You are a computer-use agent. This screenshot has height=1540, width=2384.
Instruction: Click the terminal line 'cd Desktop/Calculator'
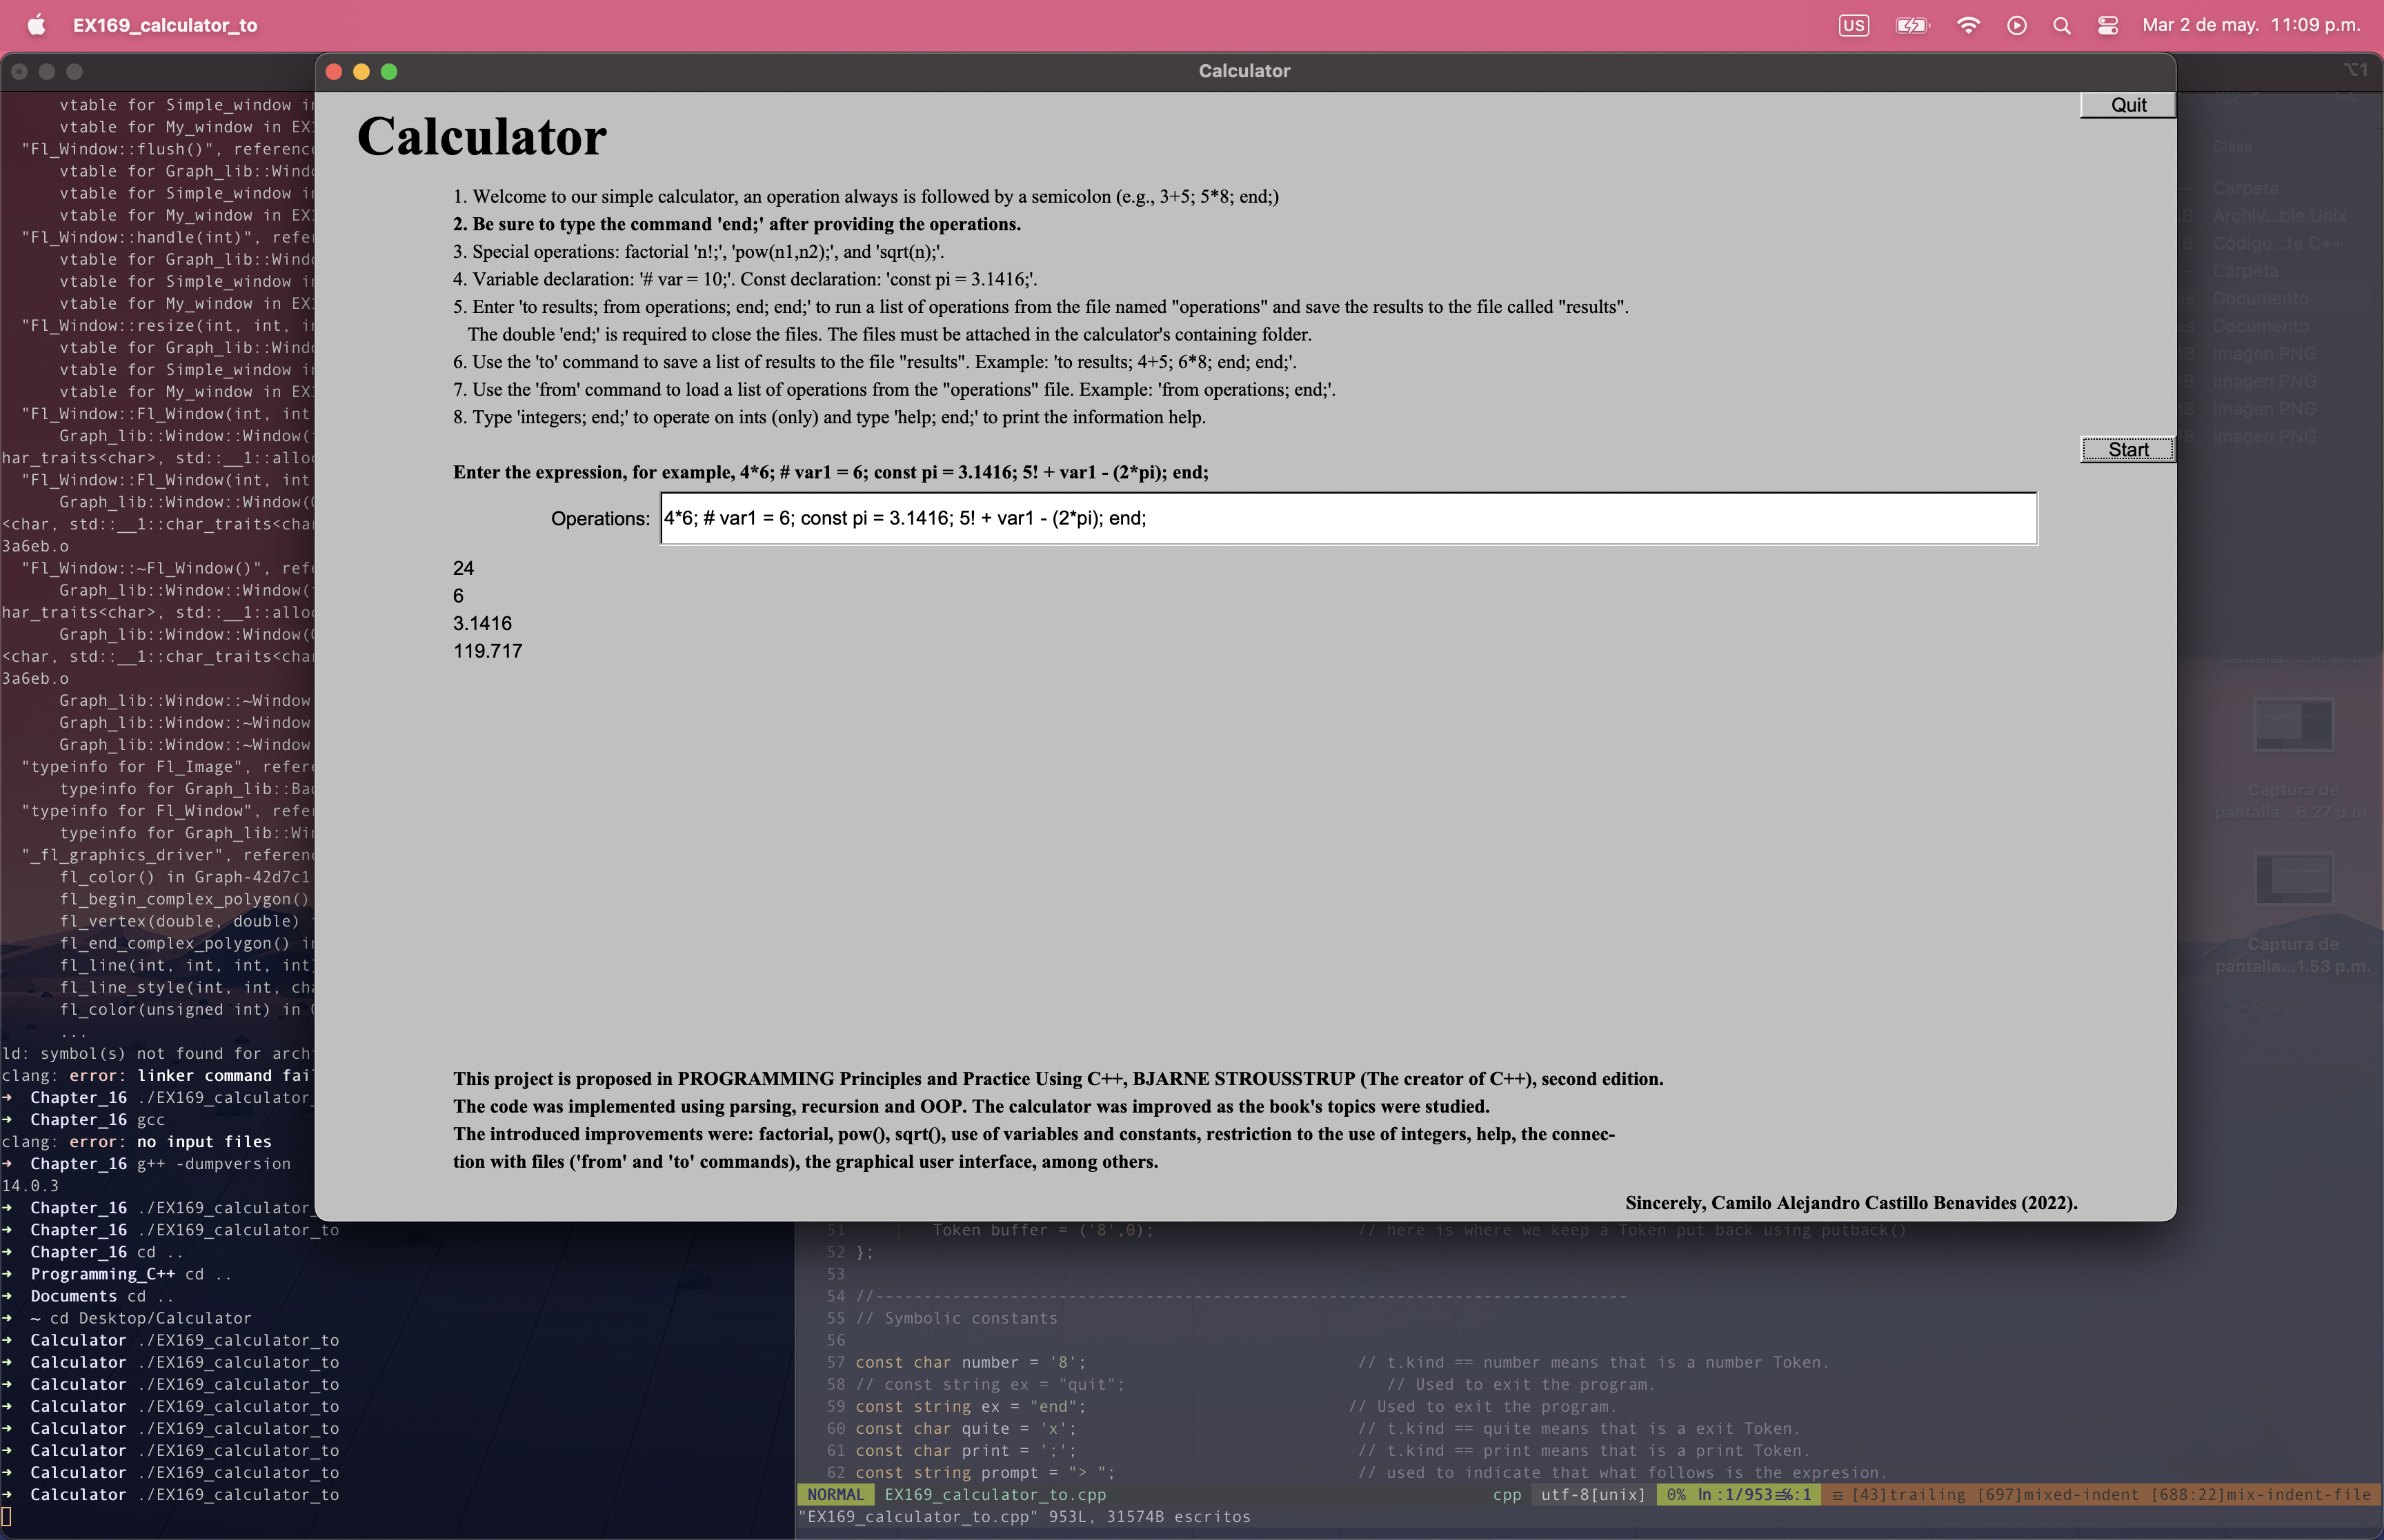151,1318
